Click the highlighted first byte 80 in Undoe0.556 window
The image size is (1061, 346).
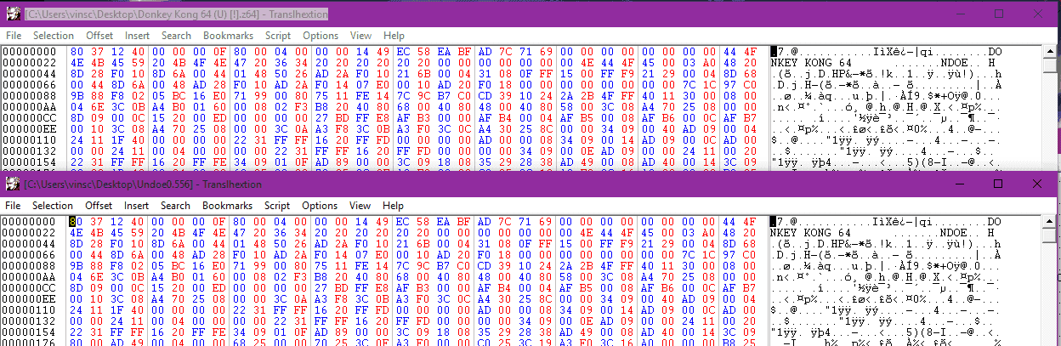pyautogui.click(x=77, y=222)
